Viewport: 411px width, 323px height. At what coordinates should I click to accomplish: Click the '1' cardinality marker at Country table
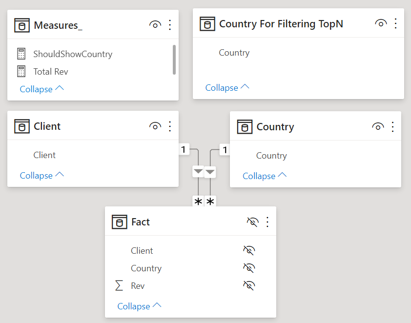coord(225,150)
